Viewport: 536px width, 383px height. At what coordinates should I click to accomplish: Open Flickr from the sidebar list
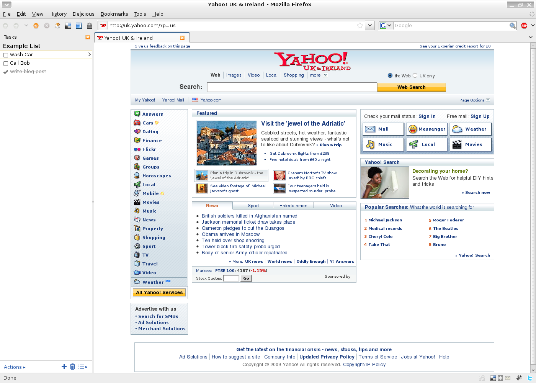tap(149, 149)
